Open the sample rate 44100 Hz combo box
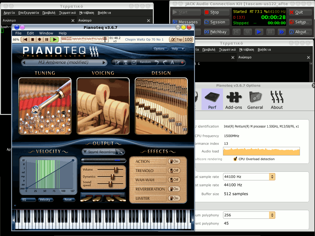Viewport: 315px width, 236px height. pos(249,177)
